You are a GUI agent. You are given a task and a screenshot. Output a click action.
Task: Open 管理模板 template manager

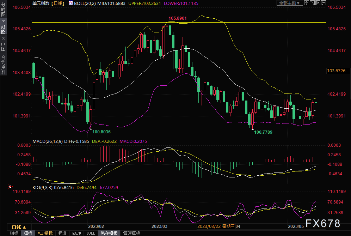point(131,233)
